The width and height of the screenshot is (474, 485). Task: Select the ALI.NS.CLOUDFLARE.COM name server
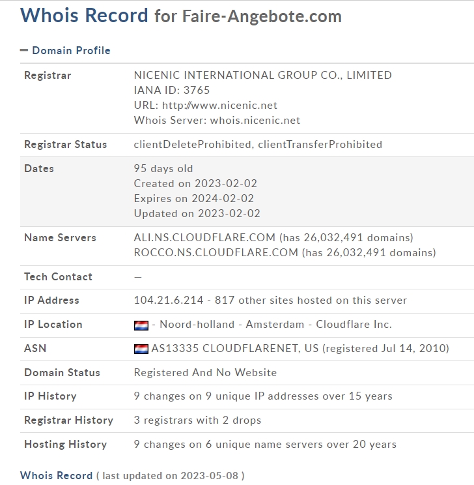pyautogui.click(x=204, y=237)
